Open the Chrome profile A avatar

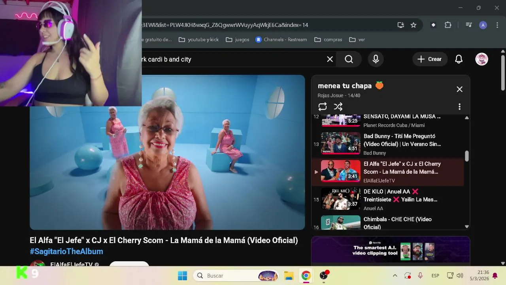coord(483,25)
